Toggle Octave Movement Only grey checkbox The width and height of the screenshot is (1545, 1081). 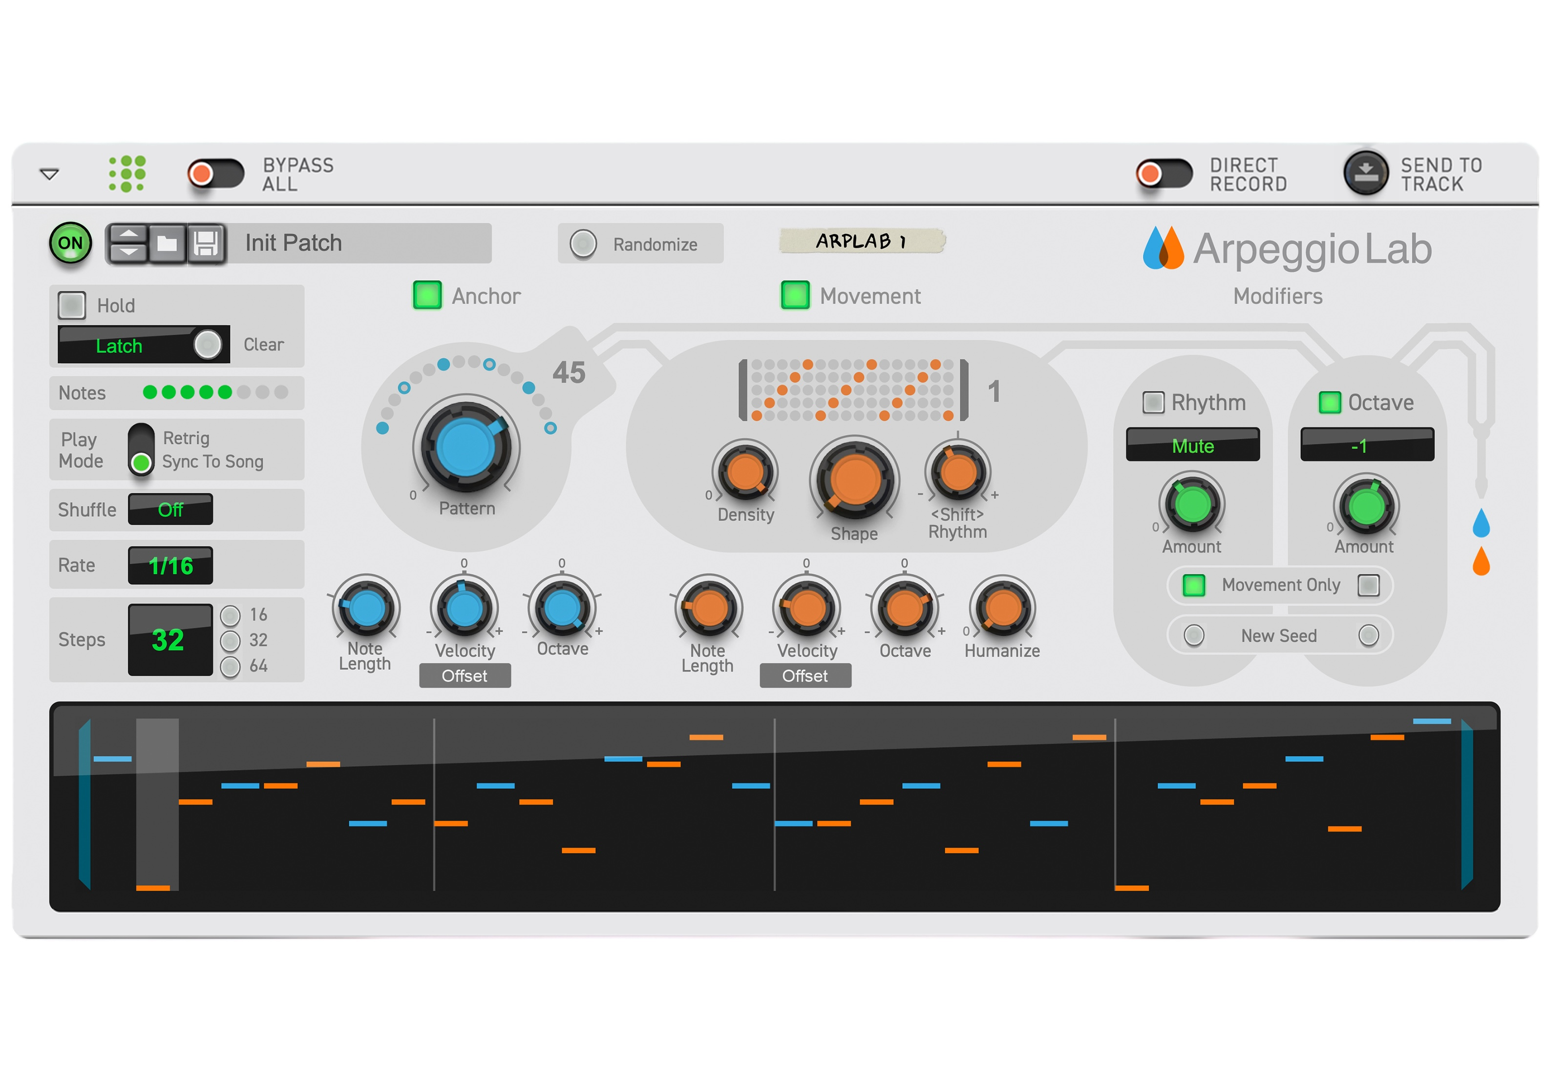(1369, 585)
